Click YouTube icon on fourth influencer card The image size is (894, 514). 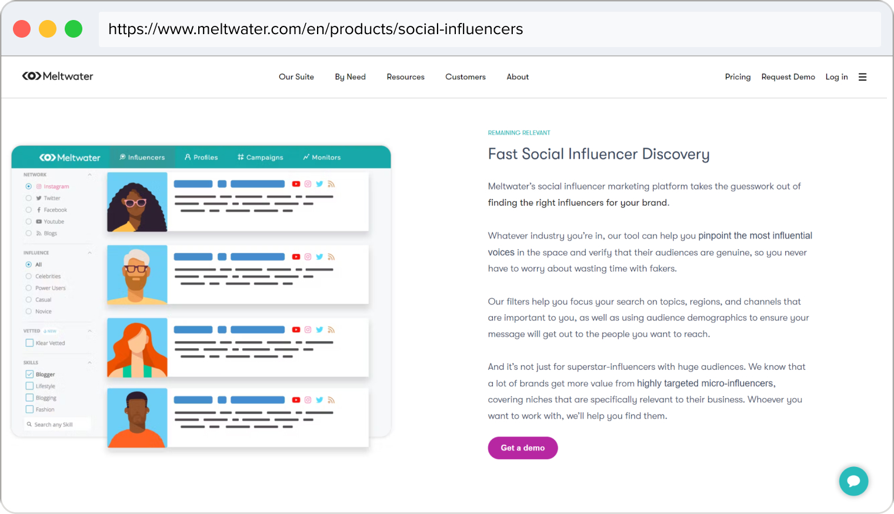[296, 400]
